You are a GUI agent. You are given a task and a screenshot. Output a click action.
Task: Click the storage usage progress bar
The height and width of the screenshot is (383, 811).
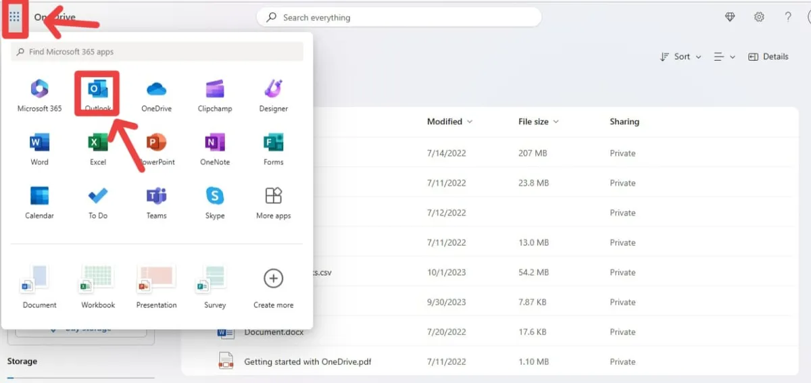pyautogui.click(x=80, y=378)
